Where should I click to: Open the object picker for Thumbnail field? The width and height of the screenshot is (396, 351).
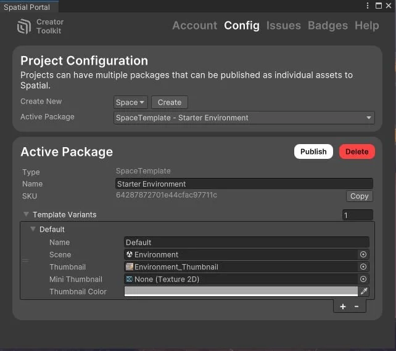tap(363, 267)
